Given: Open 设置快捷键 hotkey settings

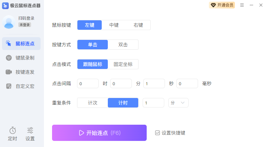Looking at the screenshot, I should pos(170,133).
